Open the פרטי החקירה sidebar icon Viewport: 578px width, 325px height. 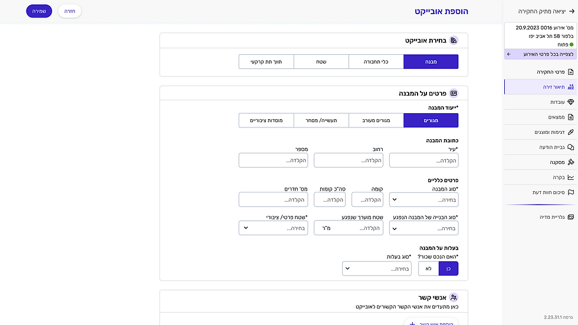pos(570,72)
